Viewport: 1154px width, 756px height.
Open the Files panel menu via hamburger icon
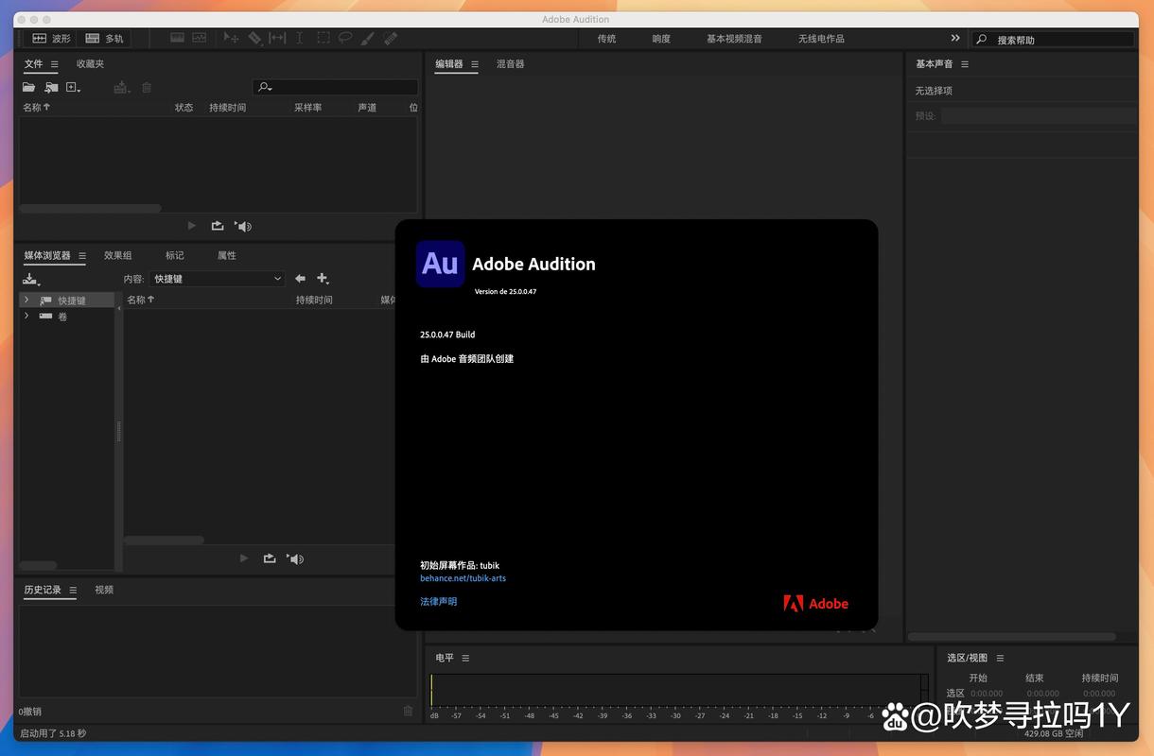[x=57, y=64]
